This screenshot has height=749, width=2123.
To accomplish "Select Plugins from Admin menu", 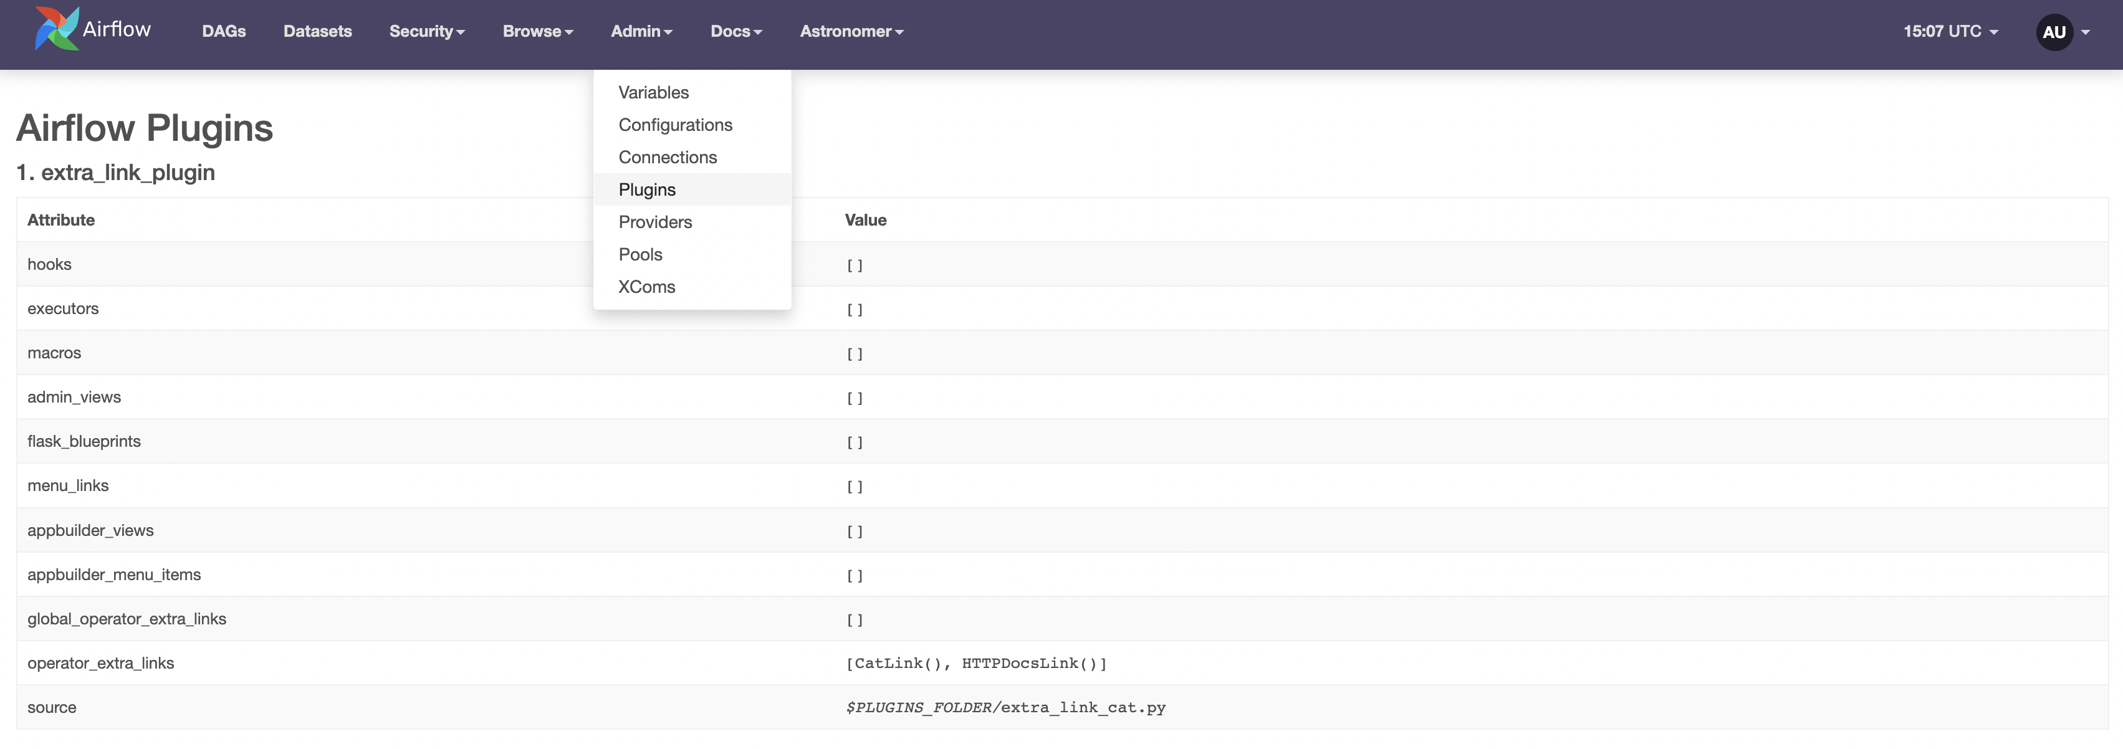I will pyautogui.click(x=646, y=188).
